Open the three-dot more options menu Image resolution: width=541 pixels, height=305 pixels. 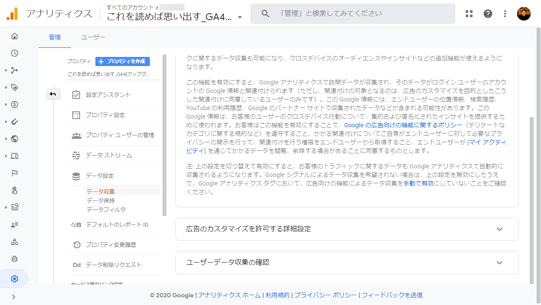pos(505,14)
